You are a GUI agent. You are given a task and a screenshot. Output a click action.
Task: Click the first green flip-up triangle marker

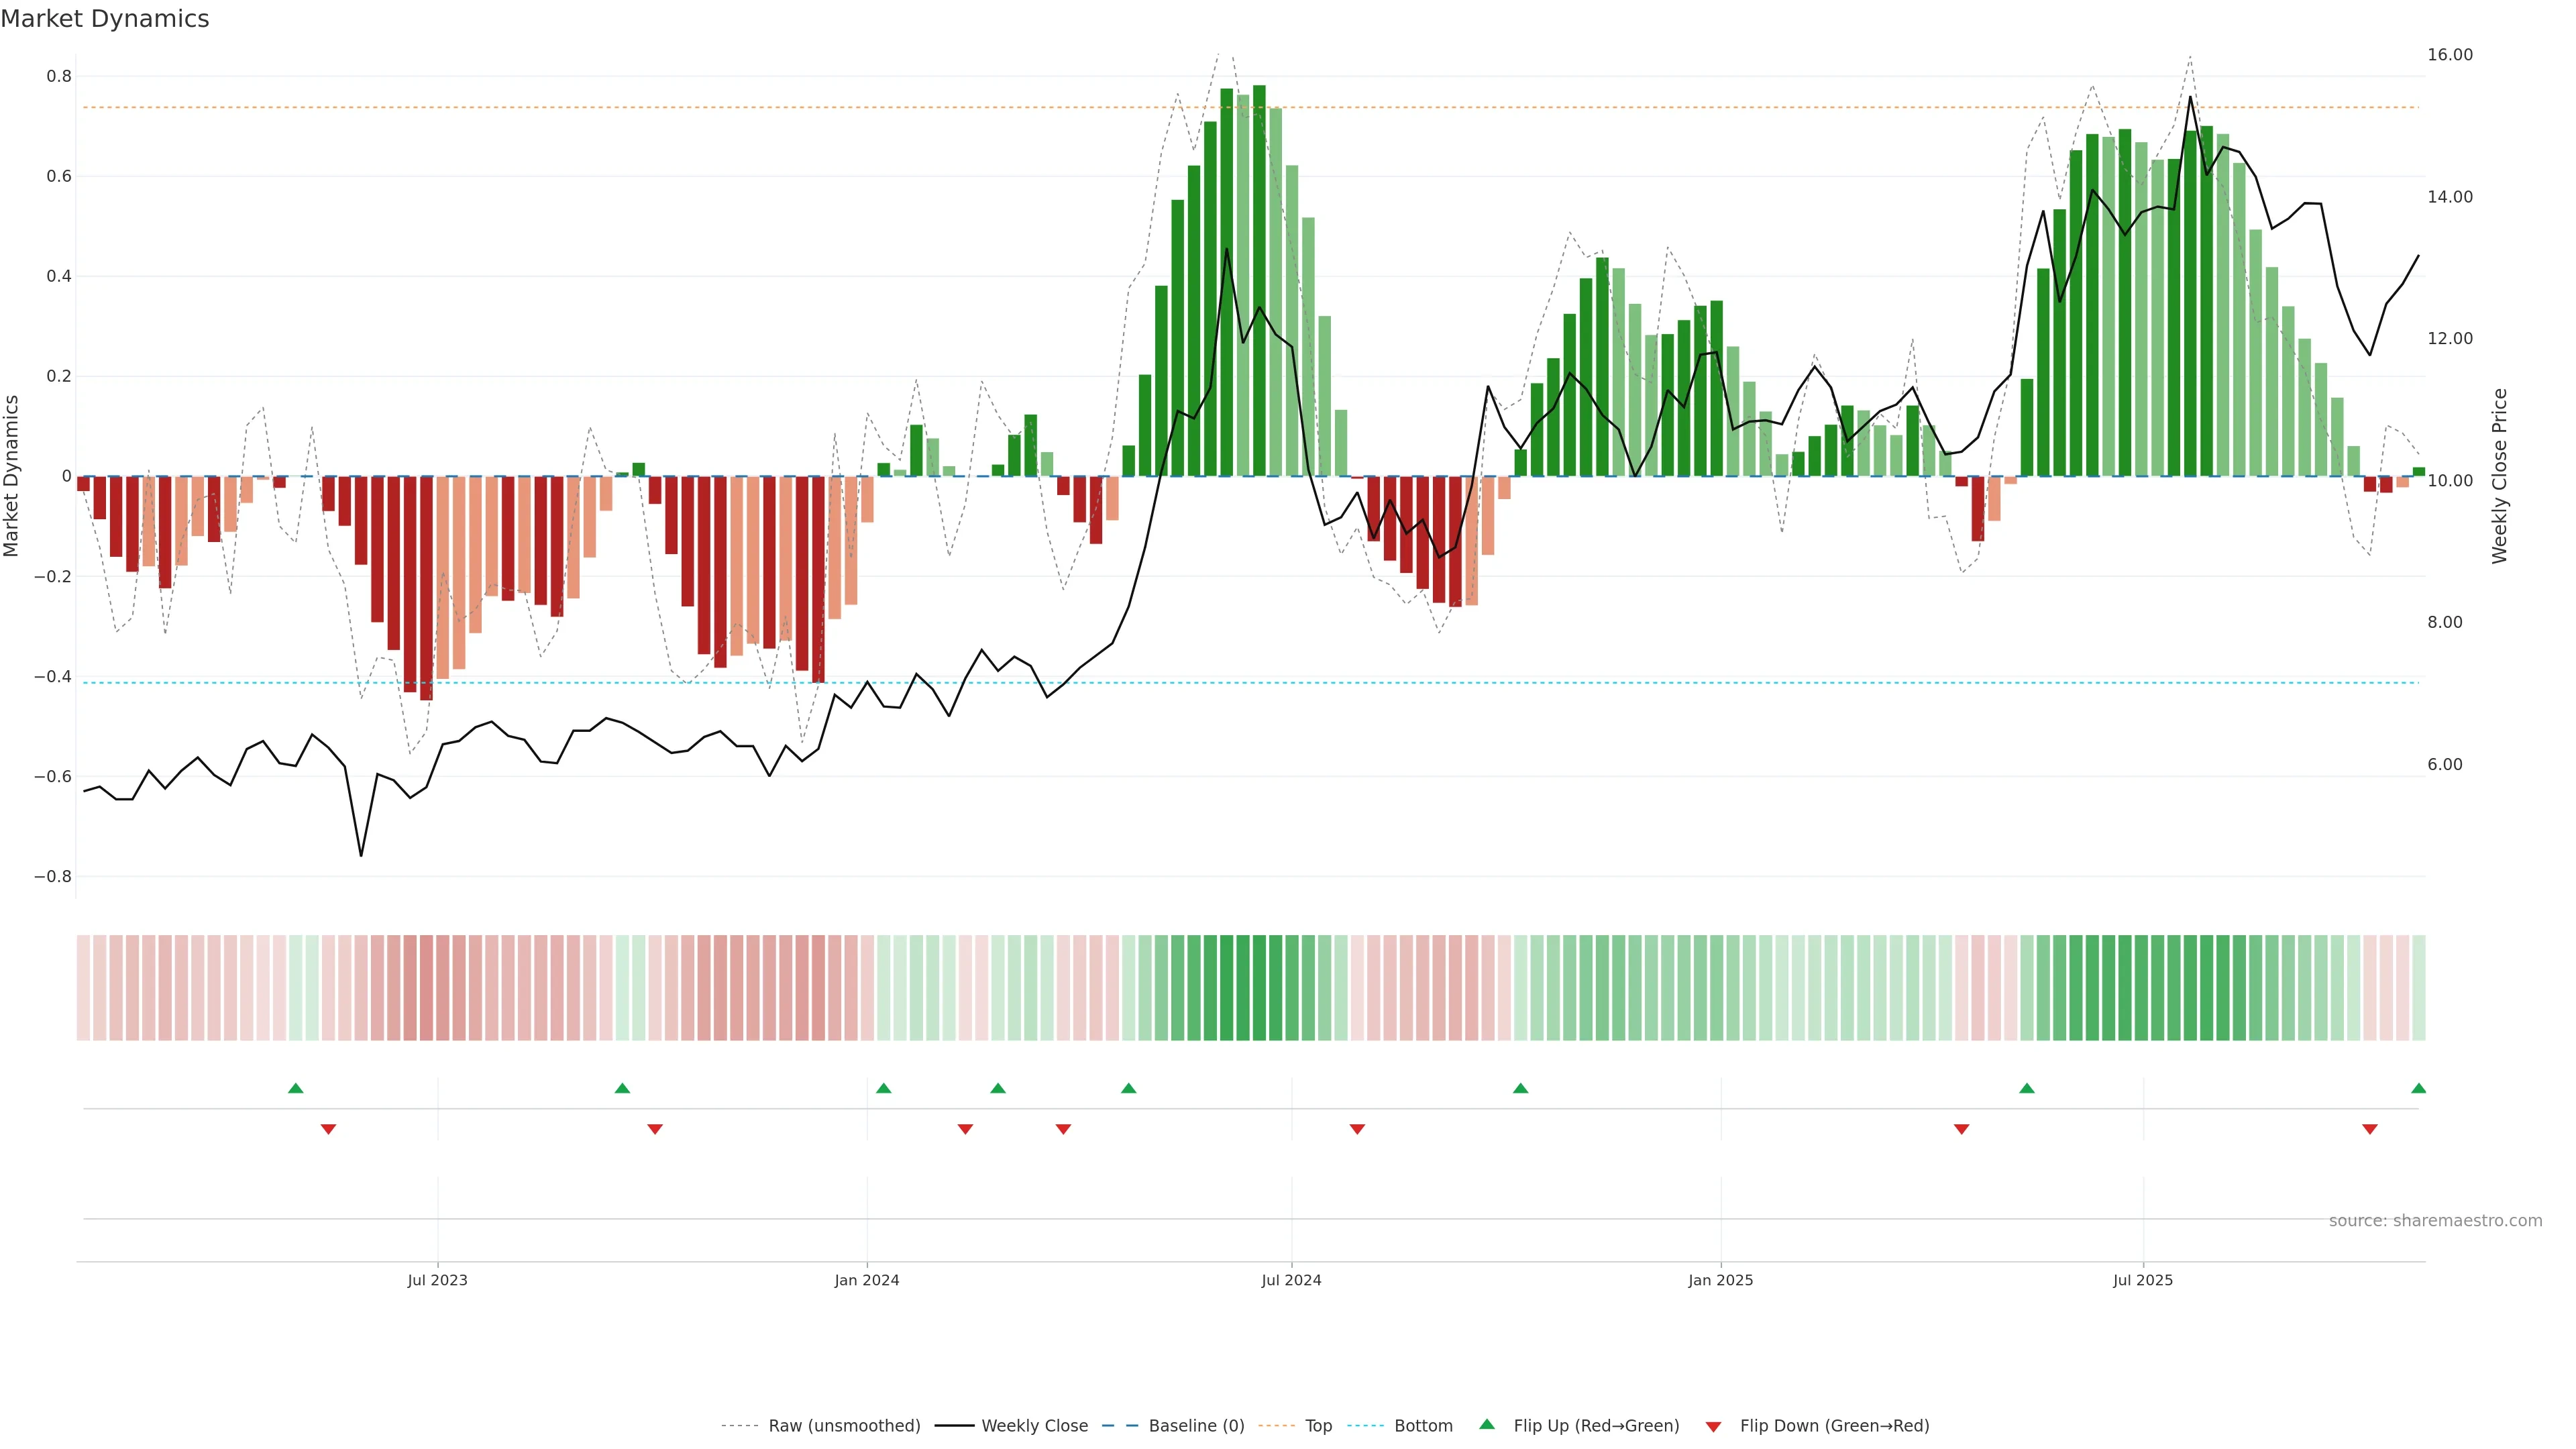[295, 1088]
